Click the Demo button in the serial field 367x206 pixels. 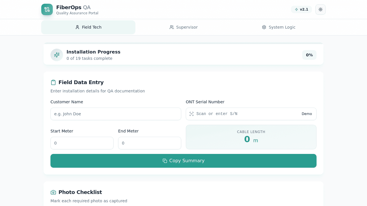(307, 114)
